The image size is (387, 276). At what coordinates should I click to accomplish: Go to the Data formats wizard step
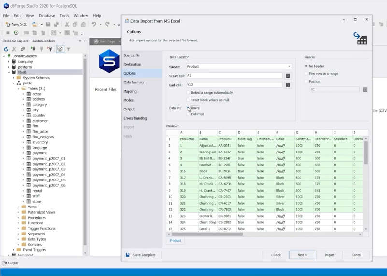(133, 83)
